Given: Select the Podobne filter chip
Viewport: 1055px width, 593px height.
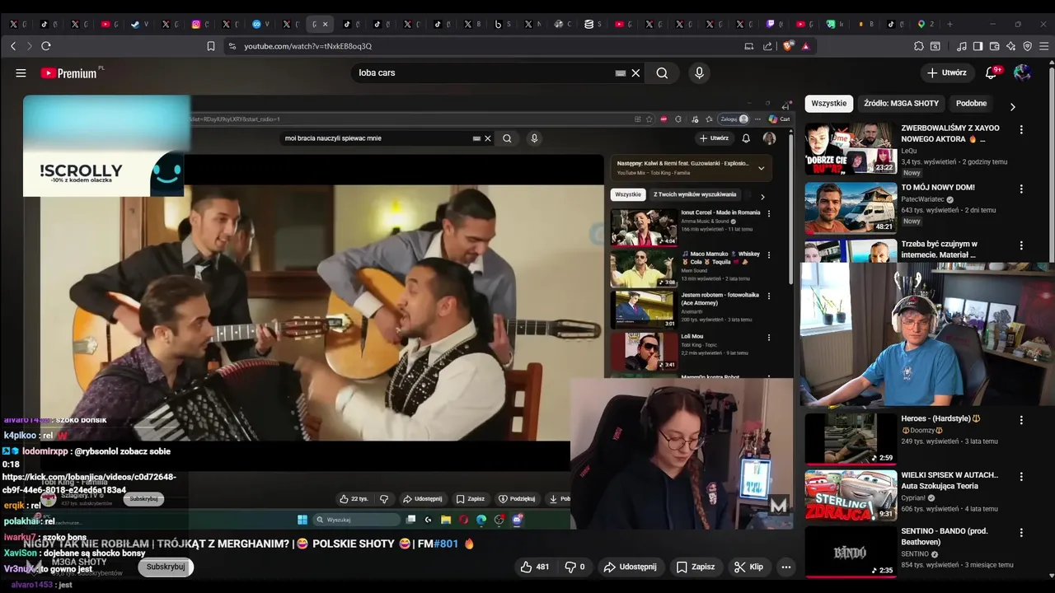Looking at the screenshot, I should click(x=971, y=104).
